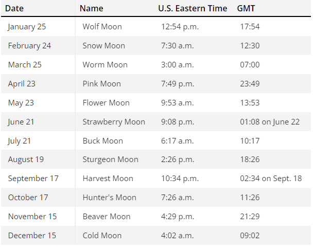314x248 pixels.
Task: Click the 01:08 on June 22 cell
Action: pos(270,122)
